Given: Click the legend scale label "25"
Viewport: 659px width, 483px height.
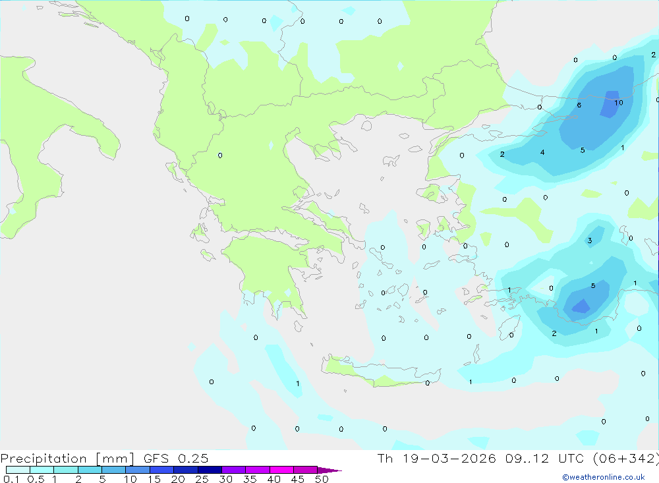Looking at the screenshot, I should point(202,479).
